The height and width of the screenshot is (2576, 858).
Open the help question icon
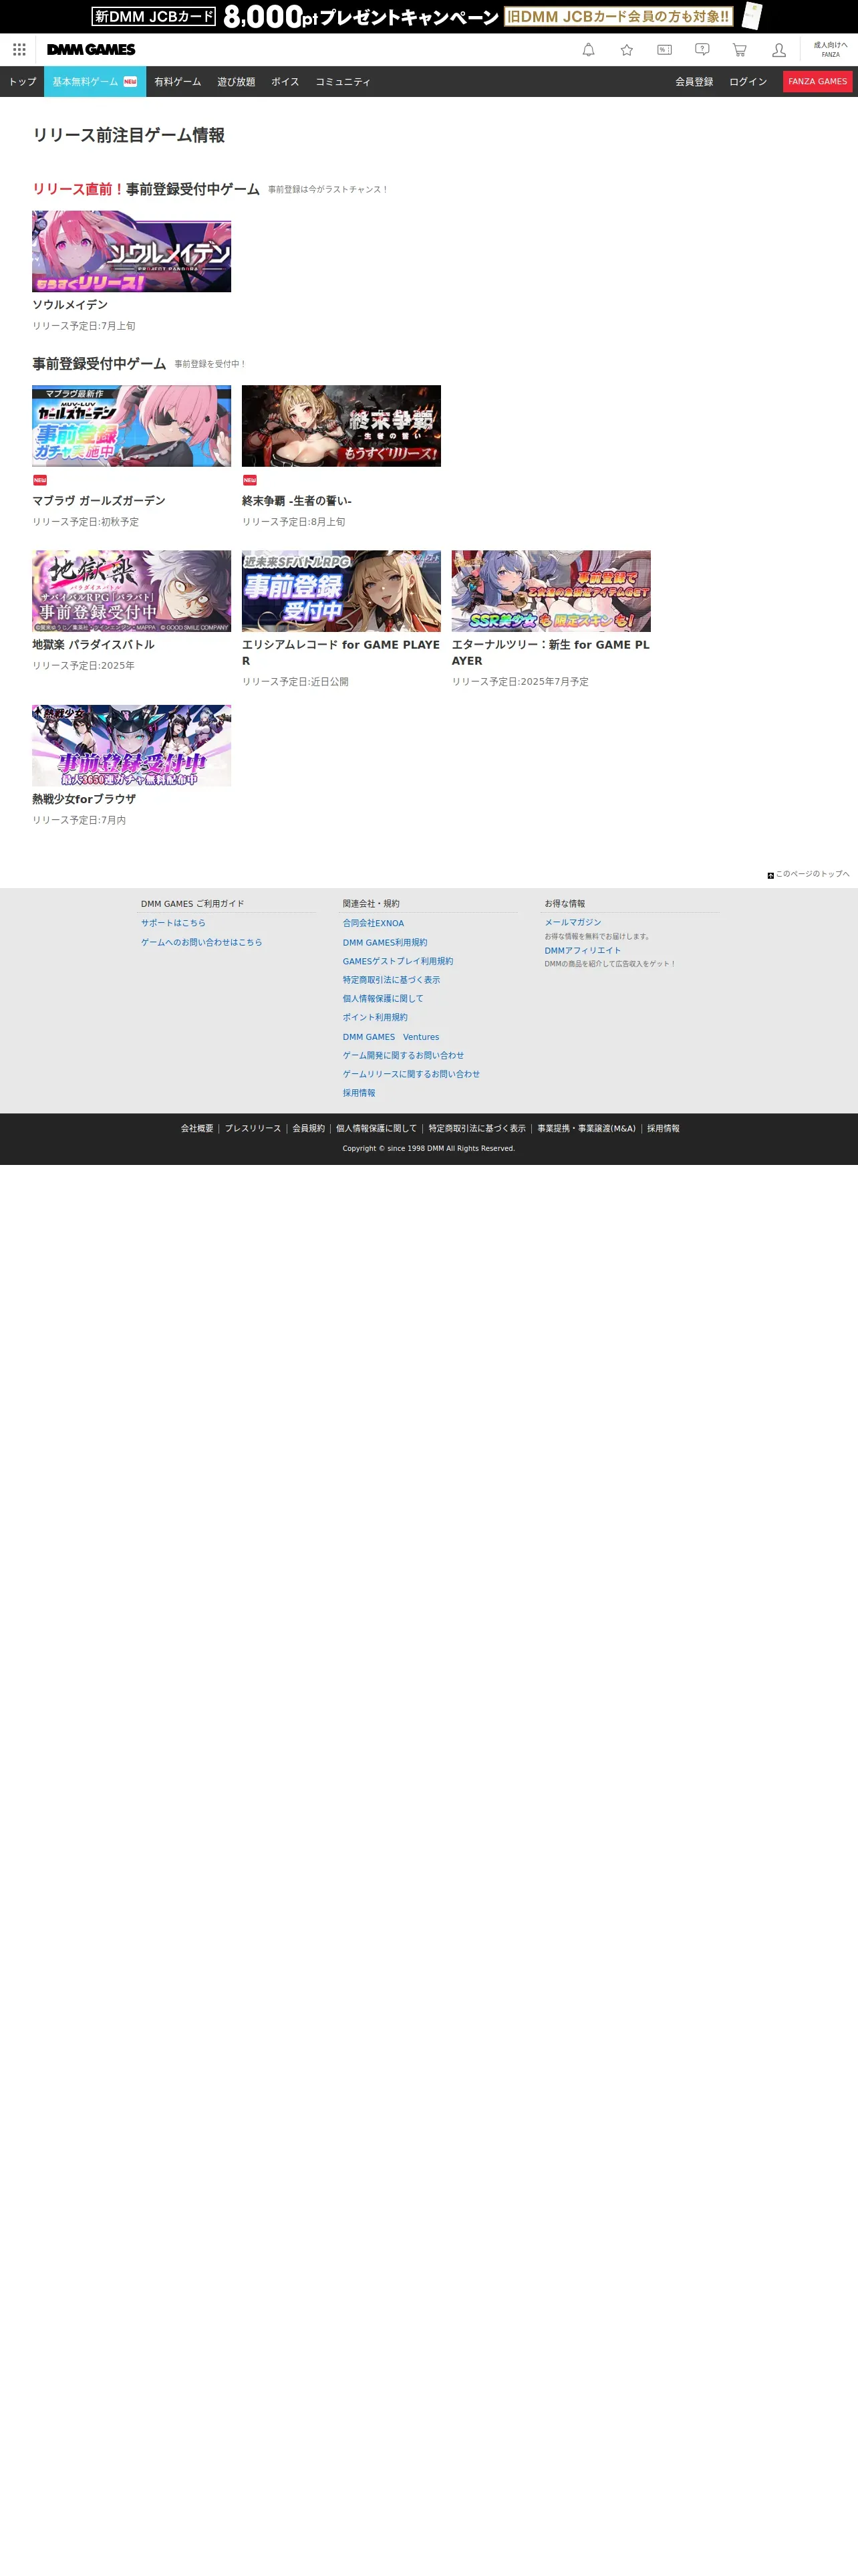pos(702,50)
